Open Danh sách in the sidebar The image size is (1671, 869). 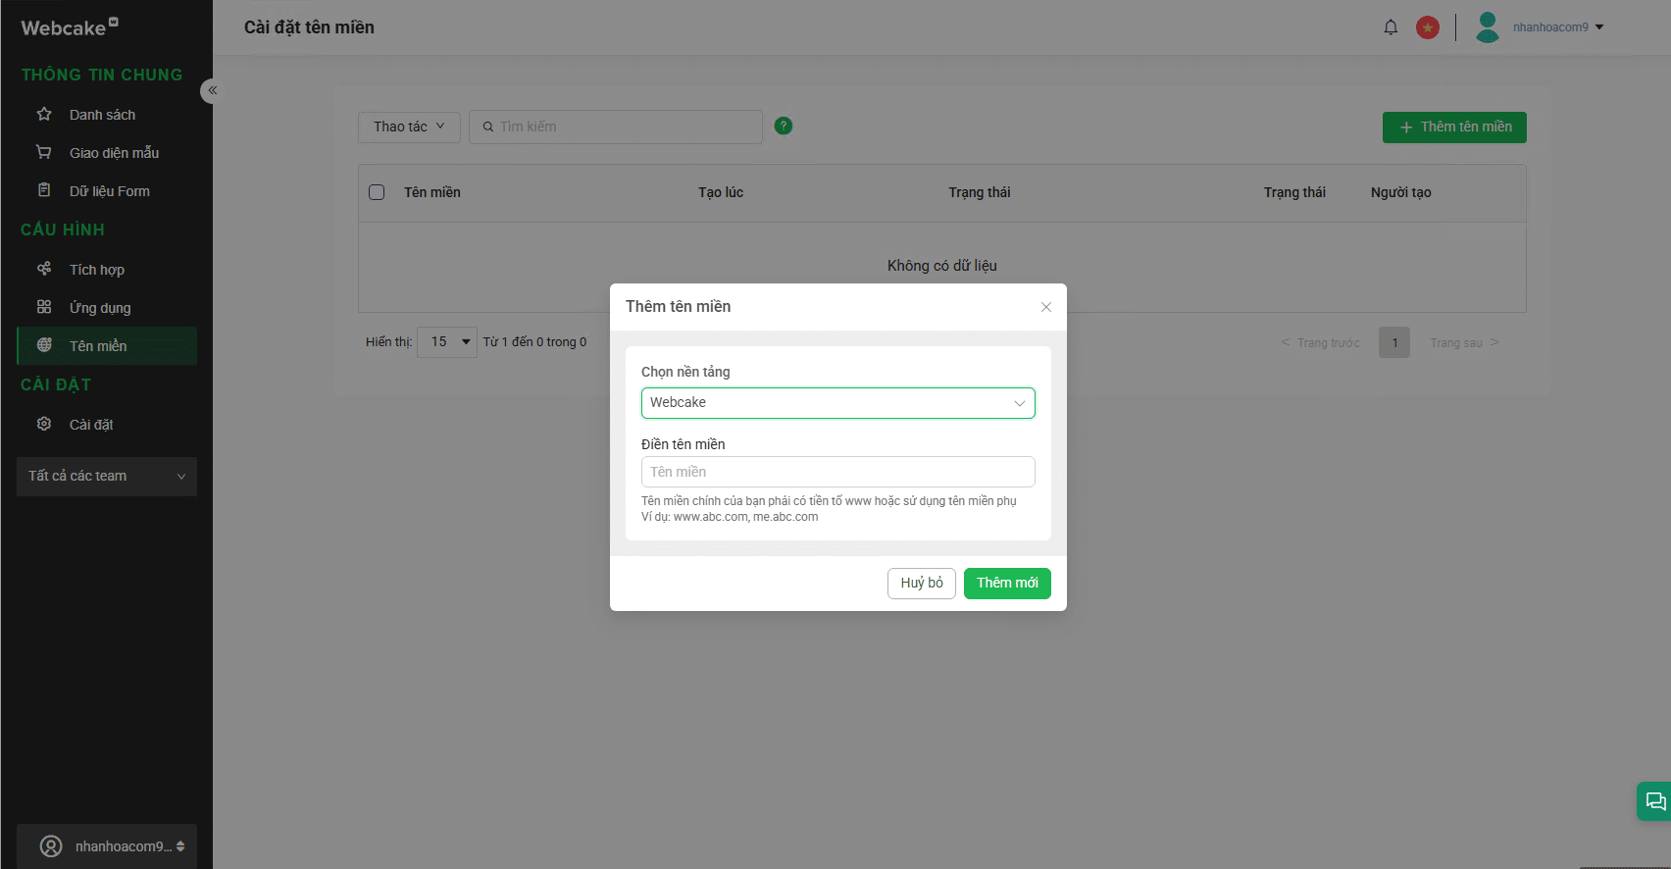point(102,115)
